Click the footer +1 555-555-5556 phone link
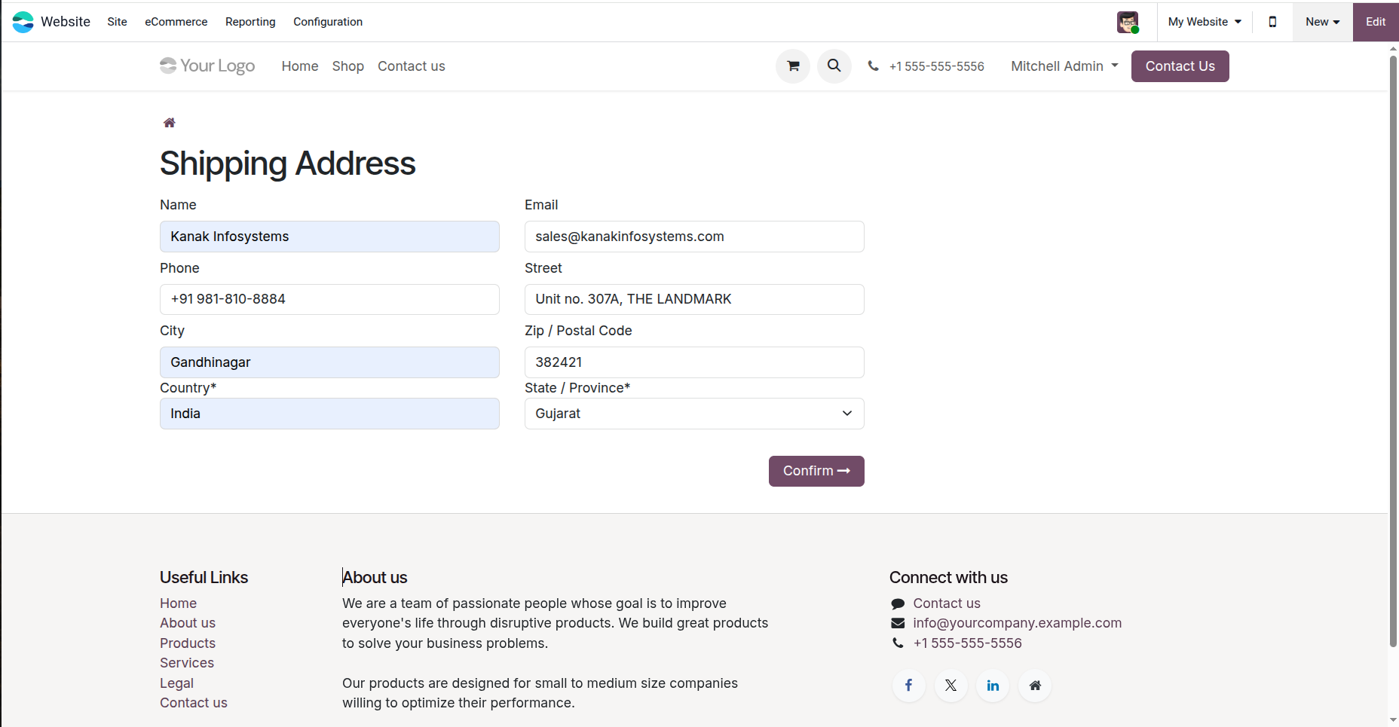1399x727 pixels. (x=967, y=643)
